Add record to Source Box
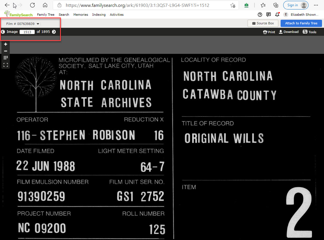The height and width of the screenshot is (240, 324). [x=263, y=23]
